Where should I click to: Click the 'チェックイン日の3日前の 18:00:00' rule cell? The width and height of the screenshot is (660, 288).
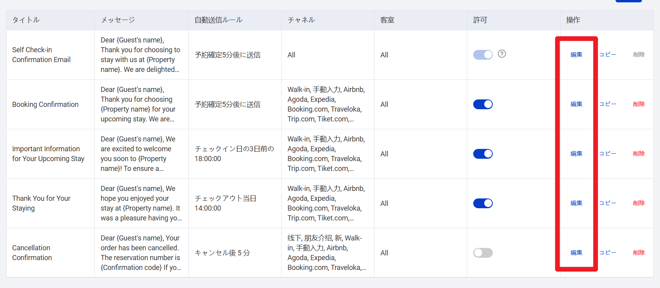pyautogui.click(x=234, y=154)
